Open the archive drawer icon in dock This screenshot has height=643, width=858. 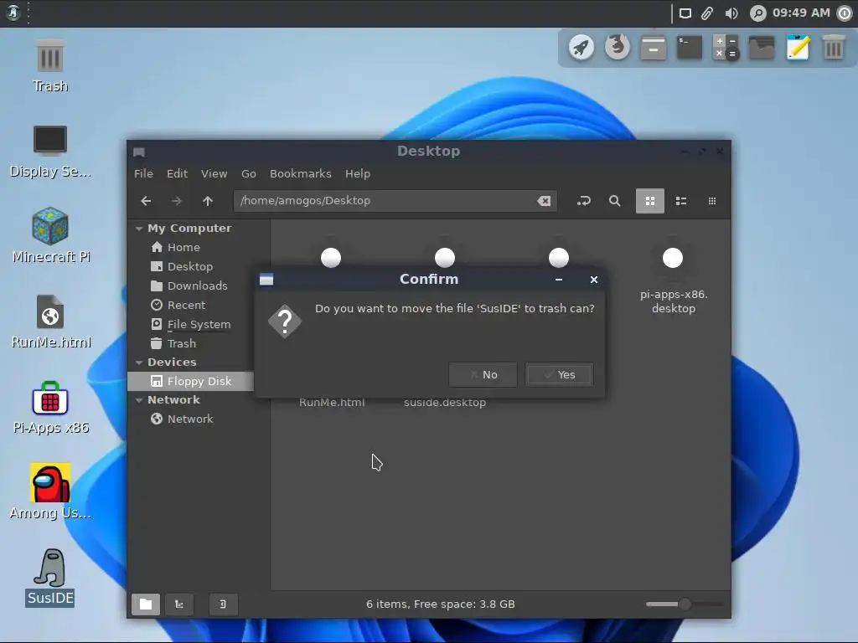click(x=654, y=48)
